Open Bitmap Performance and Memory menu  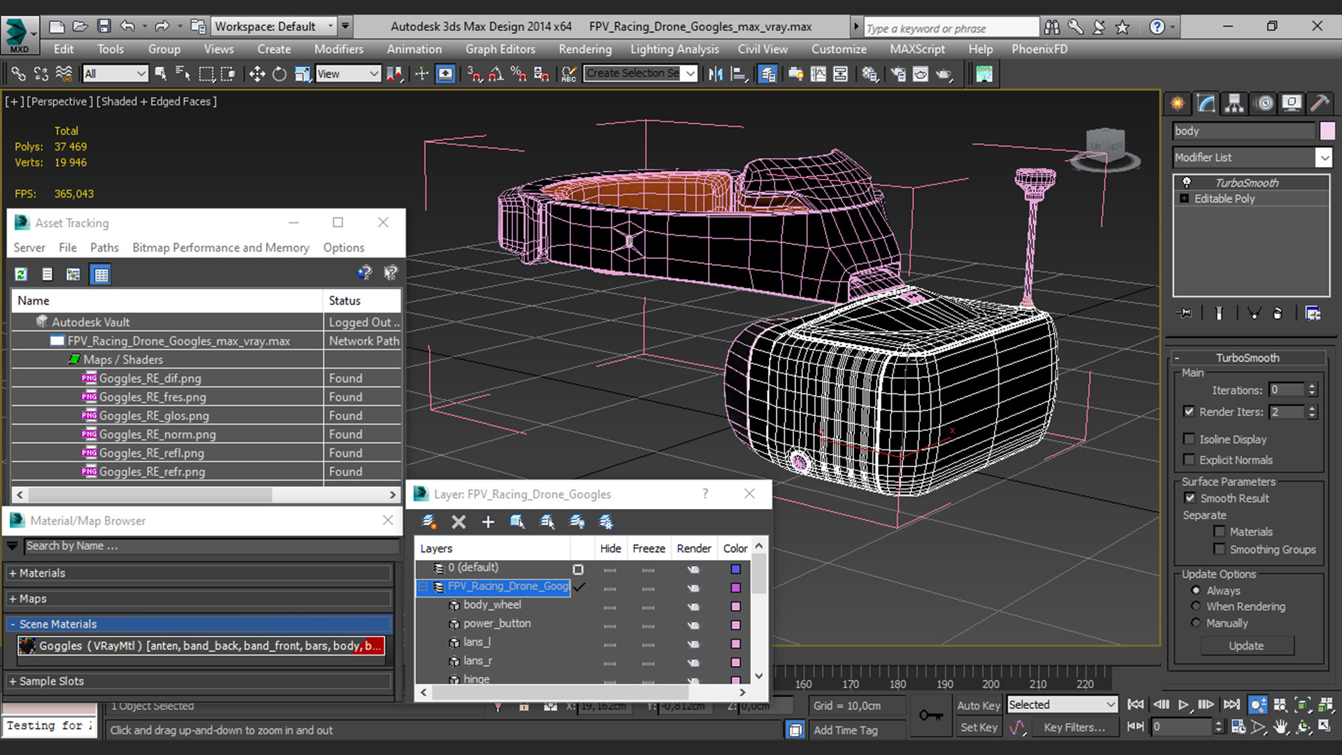(x=221, y=247)
